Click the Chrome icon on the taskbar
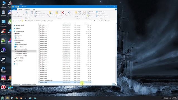178x100 pixels. pyautogui.click(x=17, y=98)
